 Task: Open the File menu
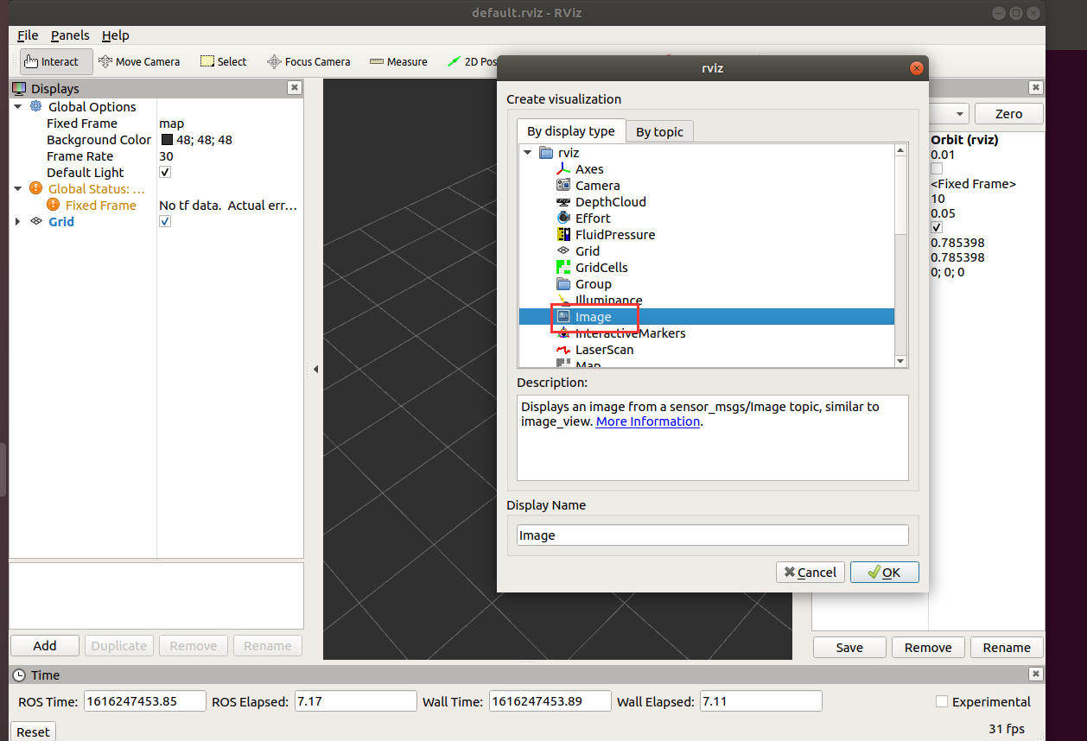click(x=28, y=35)
